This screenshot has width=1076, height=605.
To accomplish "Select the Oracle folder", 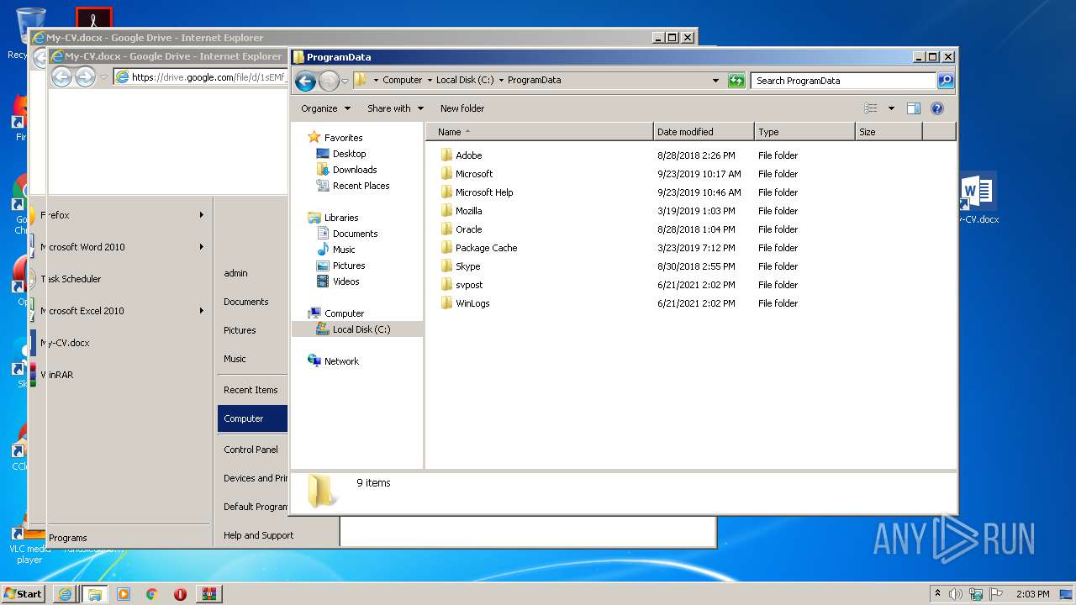I will (x=461, y=229).
